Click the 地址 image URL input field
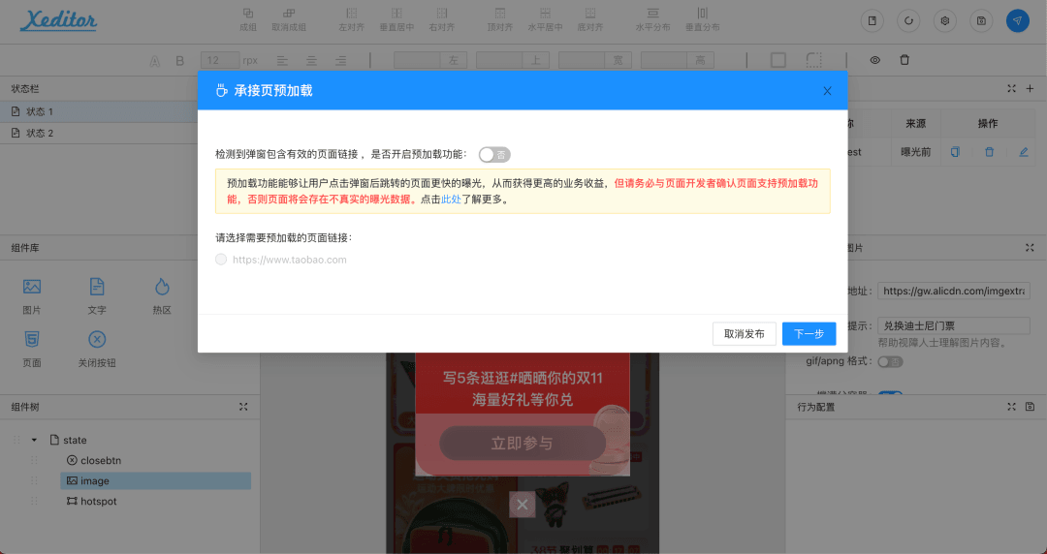1047x554 pixels. pyautogui.click(x=954, y=291)
